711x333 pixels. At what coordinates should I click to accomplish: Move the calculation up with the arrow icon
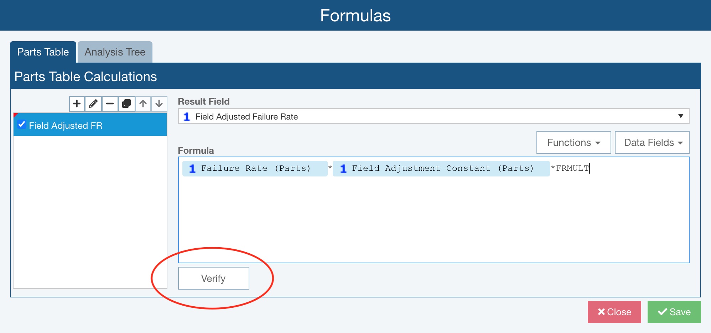click(143, 104)
